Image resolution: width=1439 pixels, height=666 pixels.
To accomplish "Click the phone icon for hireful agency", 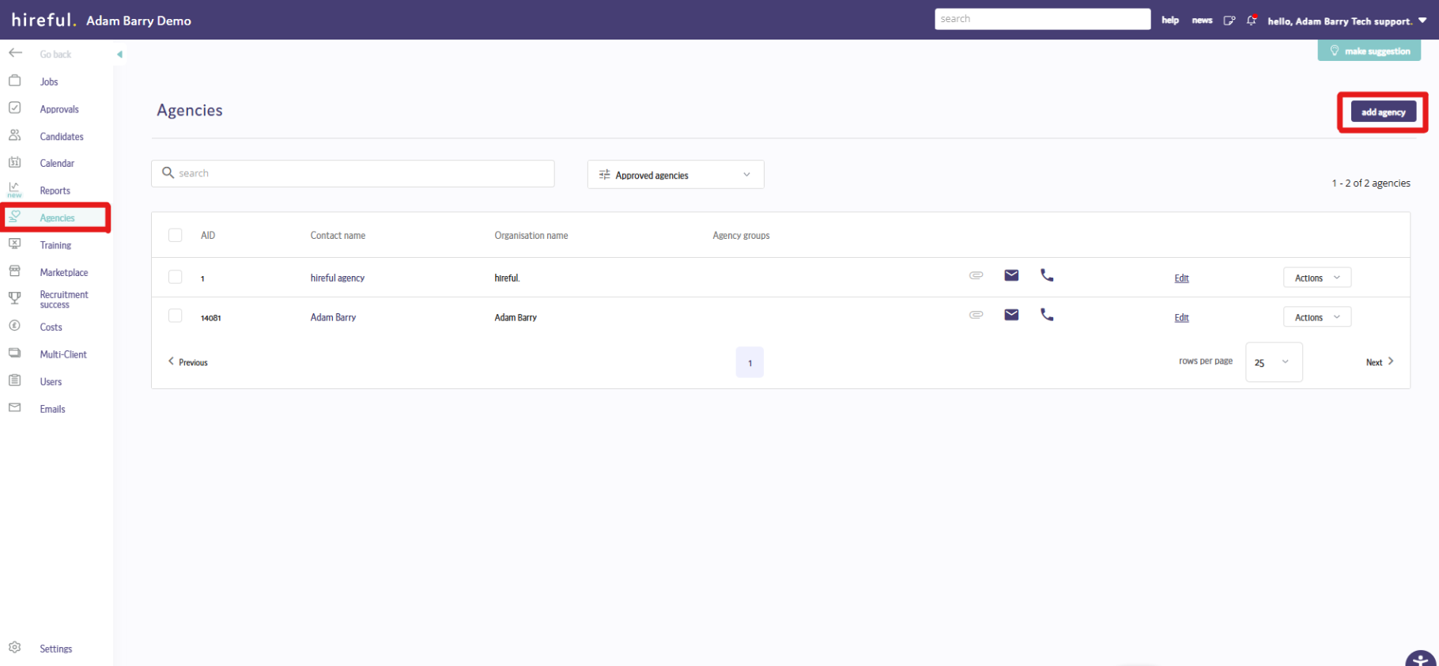I will click(1047, 275).
